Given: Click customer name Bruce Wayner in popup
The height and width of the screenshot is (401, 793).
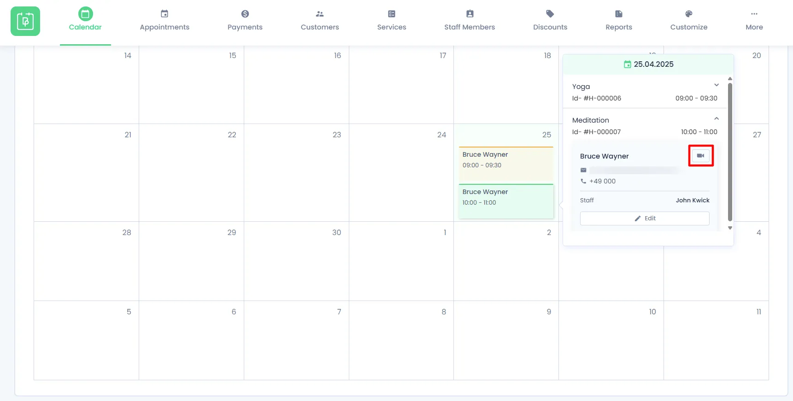Looking at the screenshot, I should click(x=605, y=156).
